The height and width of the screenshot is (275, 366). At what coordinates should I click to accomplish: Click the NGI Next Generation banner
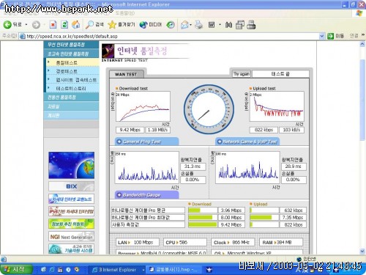tap(71, 237)
